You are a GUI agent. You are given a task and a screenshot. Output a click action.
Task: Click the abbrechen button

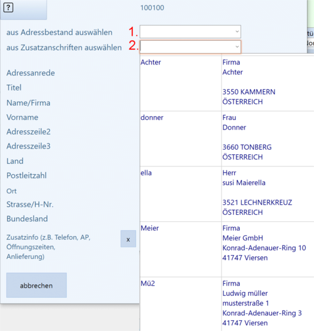tap(36, 285)
